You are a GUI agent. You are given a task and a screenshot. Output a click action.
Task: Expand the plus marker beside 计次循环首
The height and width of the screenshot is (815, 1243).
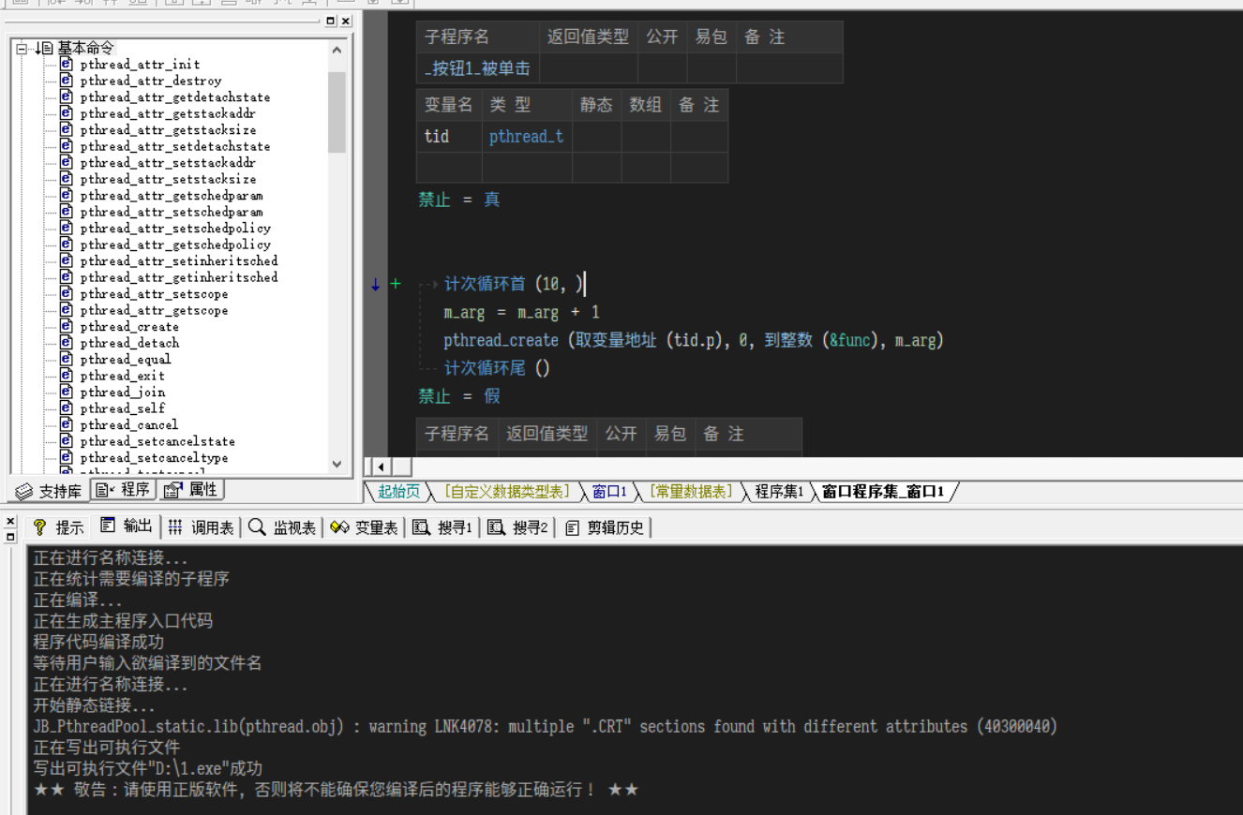click(396, 284)
